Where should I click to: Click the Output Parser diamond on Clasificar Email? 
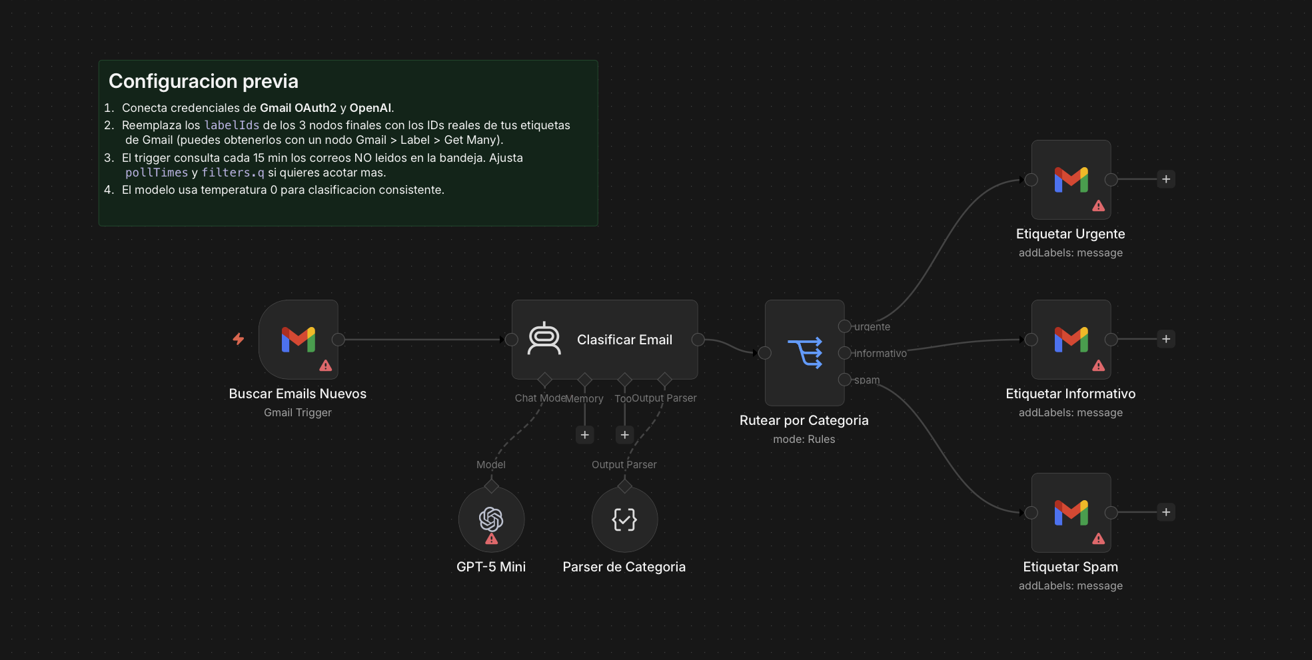pos(665,380)
